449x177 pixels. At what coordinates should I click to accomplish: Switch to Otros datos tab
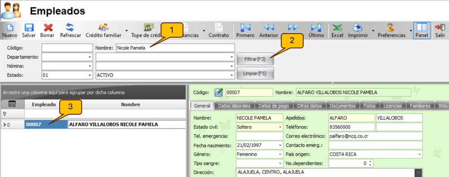pyautogui.click(x=309, y=106)
